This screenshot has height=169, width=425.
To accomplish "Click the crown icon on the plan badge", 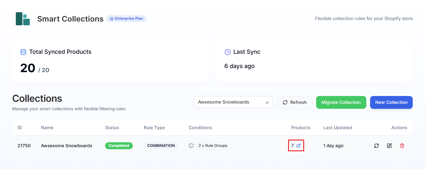I will click(x=111, y=18).
